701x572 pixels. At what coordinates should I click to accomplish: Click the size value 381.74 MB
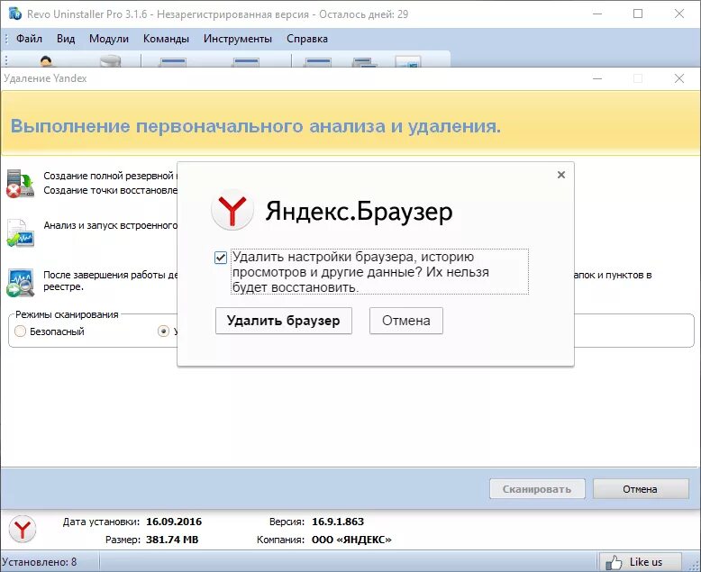pos(172,540)
